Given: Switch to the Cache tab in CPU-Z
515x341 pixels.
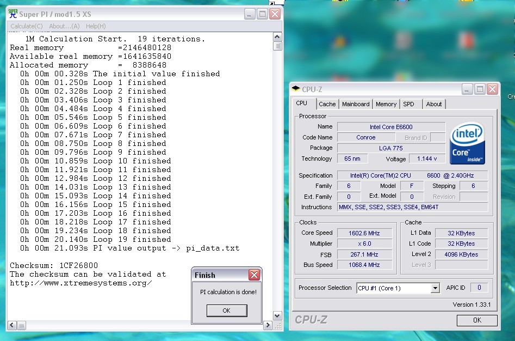Looking at the screenshot, I should coord(327,104).
